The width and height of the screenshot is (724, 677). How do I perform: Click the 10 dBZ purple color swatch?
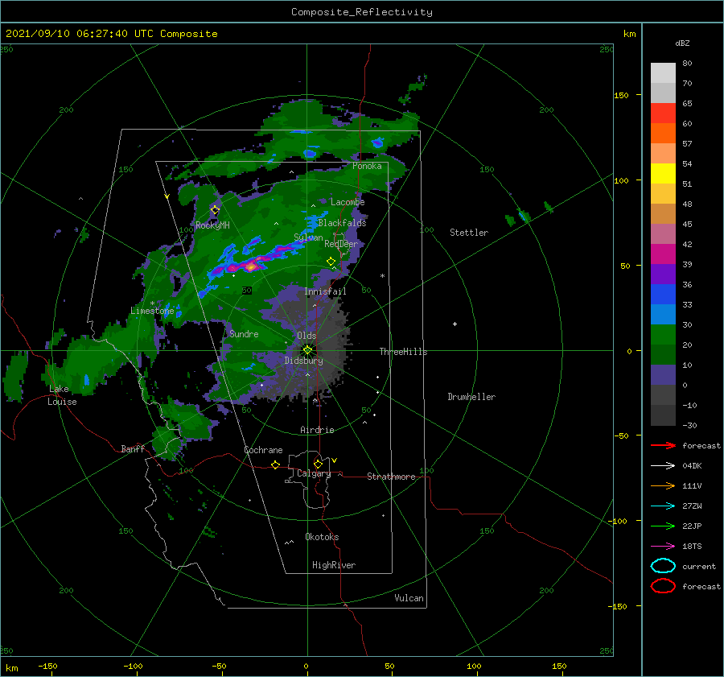coord(663,374)
